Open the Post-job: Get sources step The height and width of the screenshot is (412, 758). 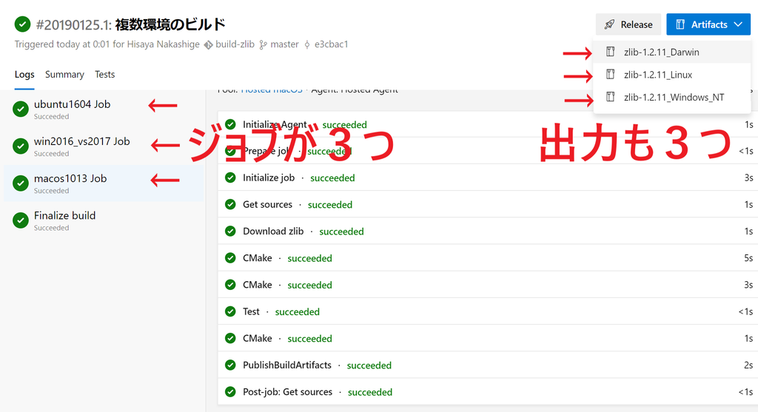pos(488,392)
